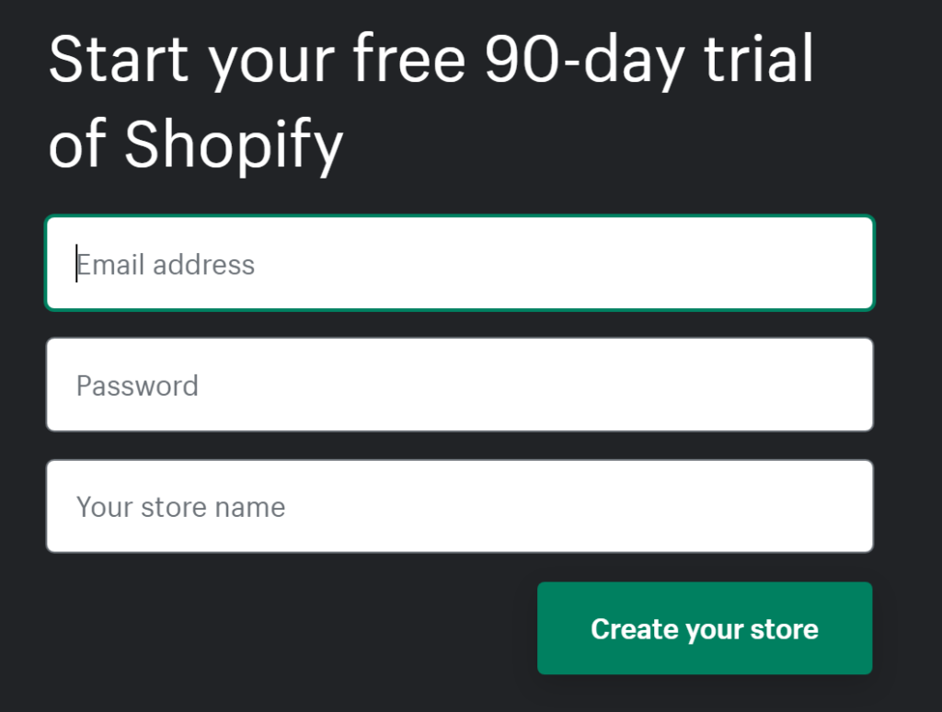Submit the form with the green button
Image resolution: width=942 pixels, height=712 pixels.
tap(705, 628)
